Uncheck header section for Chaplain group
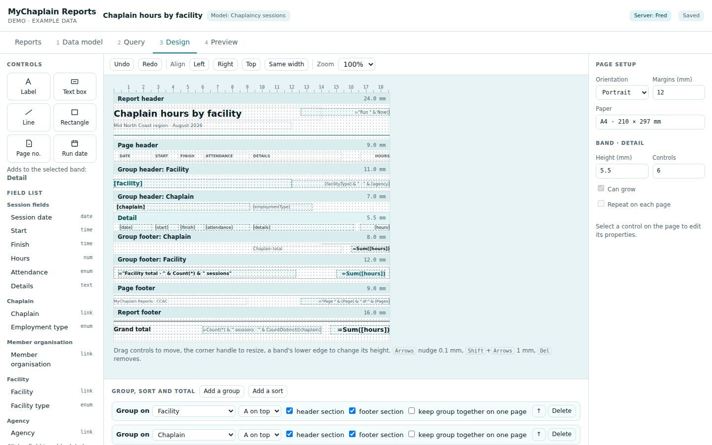 pos(290,434)
